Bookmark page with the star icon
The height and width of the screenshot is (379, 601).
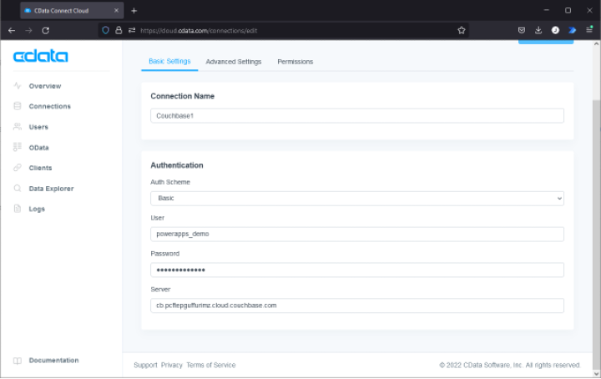coord(462,30)
